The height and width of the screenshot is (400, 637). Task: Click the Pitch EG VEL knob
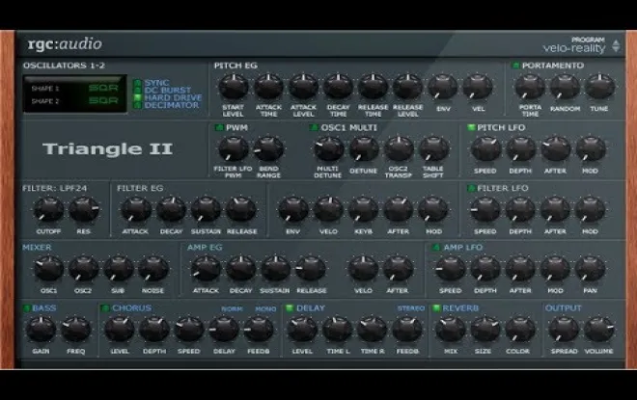point(478,87)
